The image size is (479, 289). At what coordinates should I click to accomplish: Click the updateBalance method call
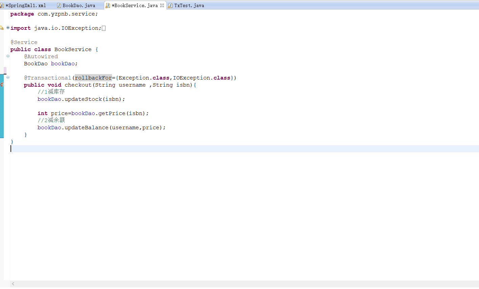[x=87, y=128]
